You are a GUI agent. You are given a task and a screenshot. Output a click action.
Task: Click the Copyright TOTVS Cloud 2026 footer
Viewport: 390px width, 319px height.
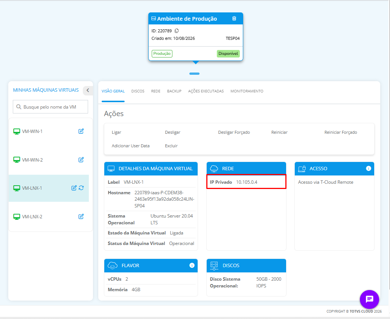354,311
